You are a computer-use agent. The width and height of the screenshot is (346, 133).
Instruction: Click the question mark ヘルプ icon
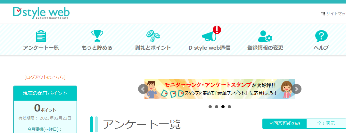pyautogui.click(x=321, y=36)
